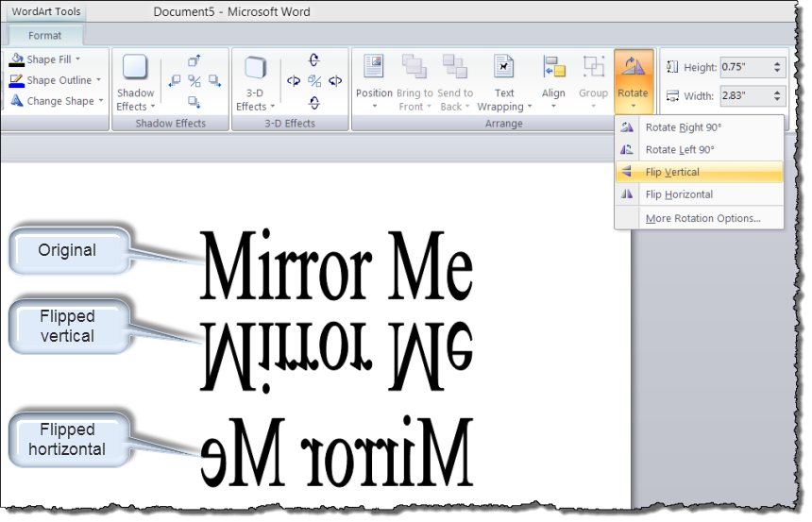Increase Height value with stepper arrow
The width and height of the screenshot is (812, 522).
click(x=777, y=63)
